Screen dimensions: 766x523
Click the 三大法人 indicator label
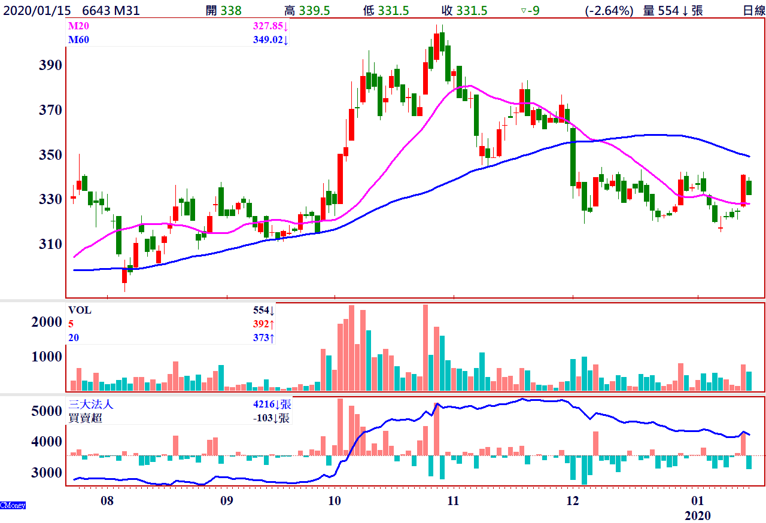[91, 405]
